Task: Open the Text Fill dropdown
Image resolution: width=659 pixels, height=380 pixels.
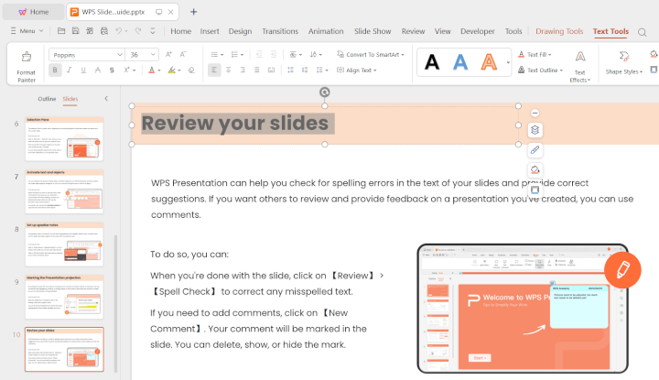Action: coord(535,54)
